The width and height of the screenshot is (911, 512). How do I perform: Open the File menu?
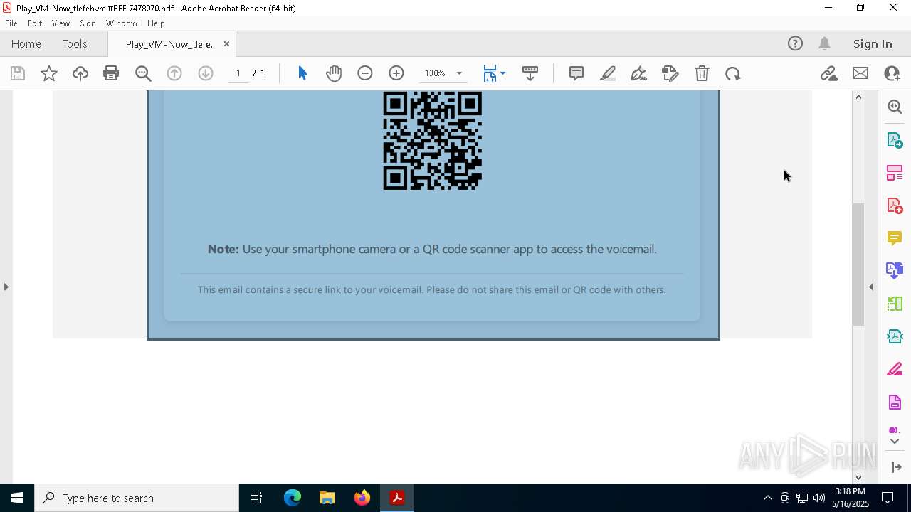(11, 23)
